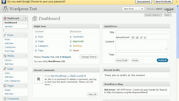Expand the Help panel
The image size is (179, 101).
[168, 15]
